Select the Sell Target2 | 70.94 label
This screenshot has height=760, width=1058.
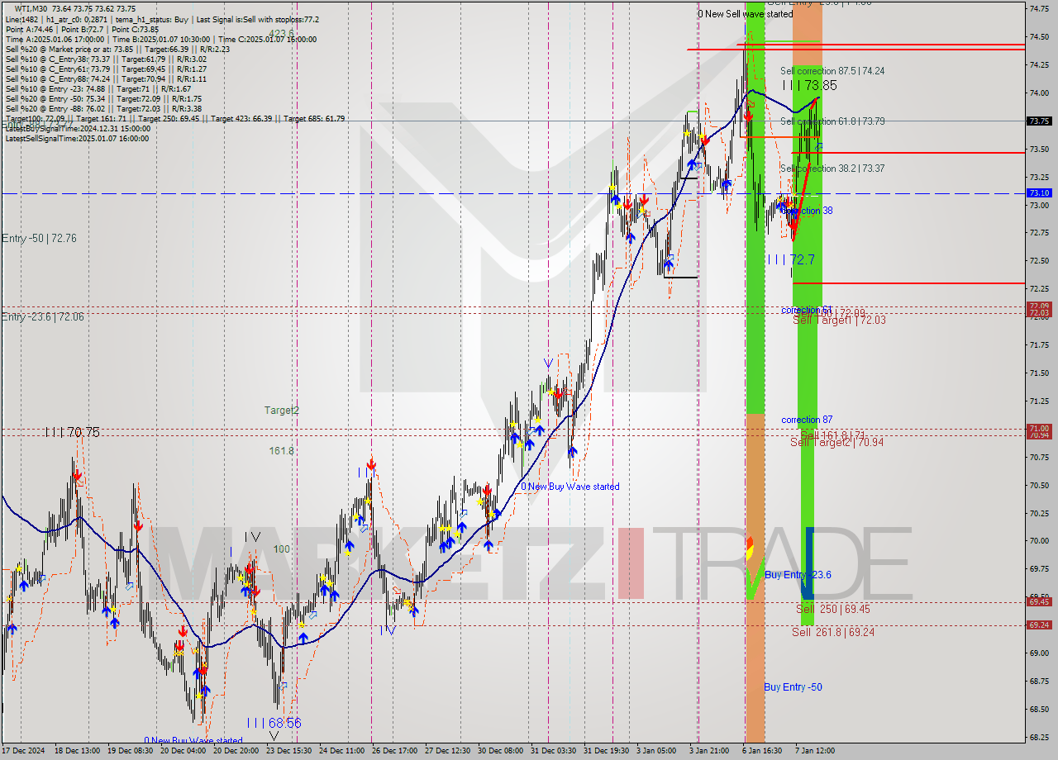[x=836, y=442]
